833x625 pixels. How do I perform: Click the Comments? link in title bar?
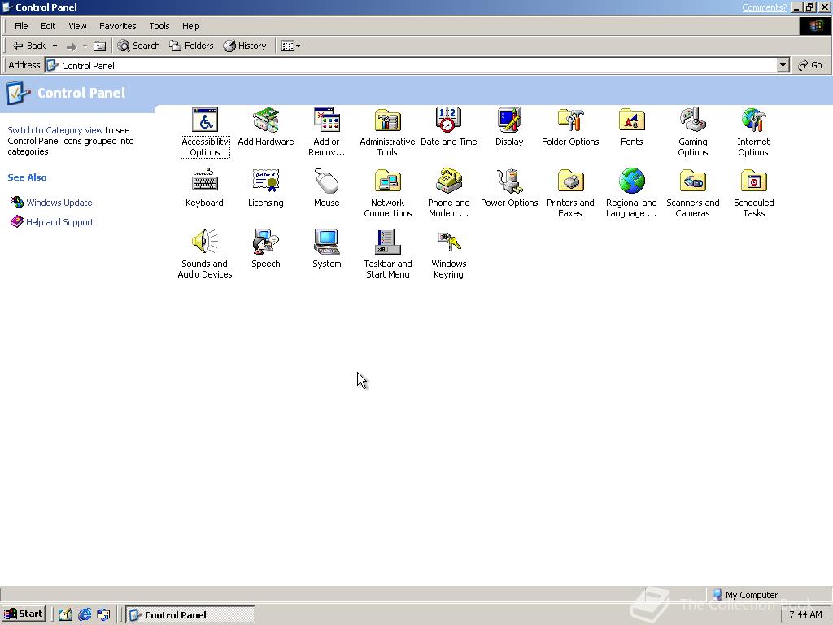click(764, 7)
